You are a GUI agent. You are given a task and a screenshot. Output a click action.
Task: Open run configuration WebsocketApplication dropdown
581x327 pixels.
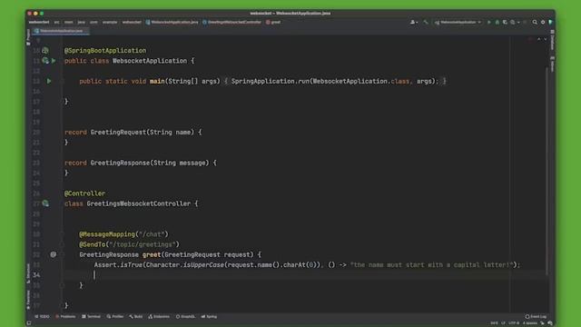458,22
